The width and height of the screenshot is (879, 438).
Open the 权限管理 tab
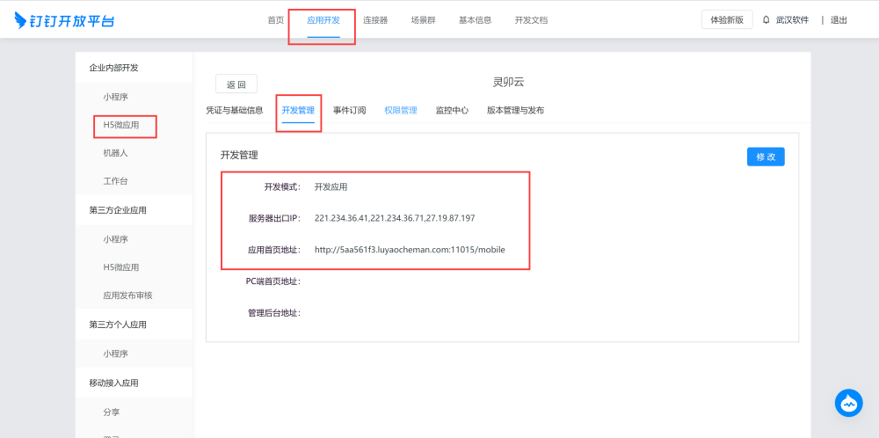[x=401, y=111]
